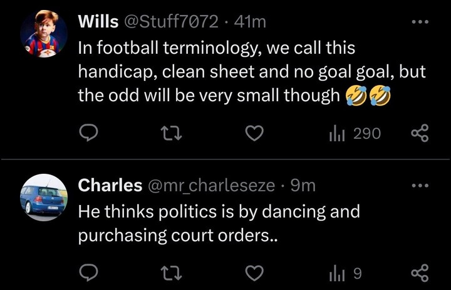451x290 pixels.
Task: Share Charles' tweet via share icon
Action: (x=420, y=272)
